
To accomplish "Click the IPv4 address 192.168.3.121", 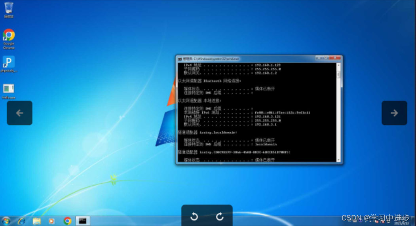I will pyautogui.click(x=268, y=116).
